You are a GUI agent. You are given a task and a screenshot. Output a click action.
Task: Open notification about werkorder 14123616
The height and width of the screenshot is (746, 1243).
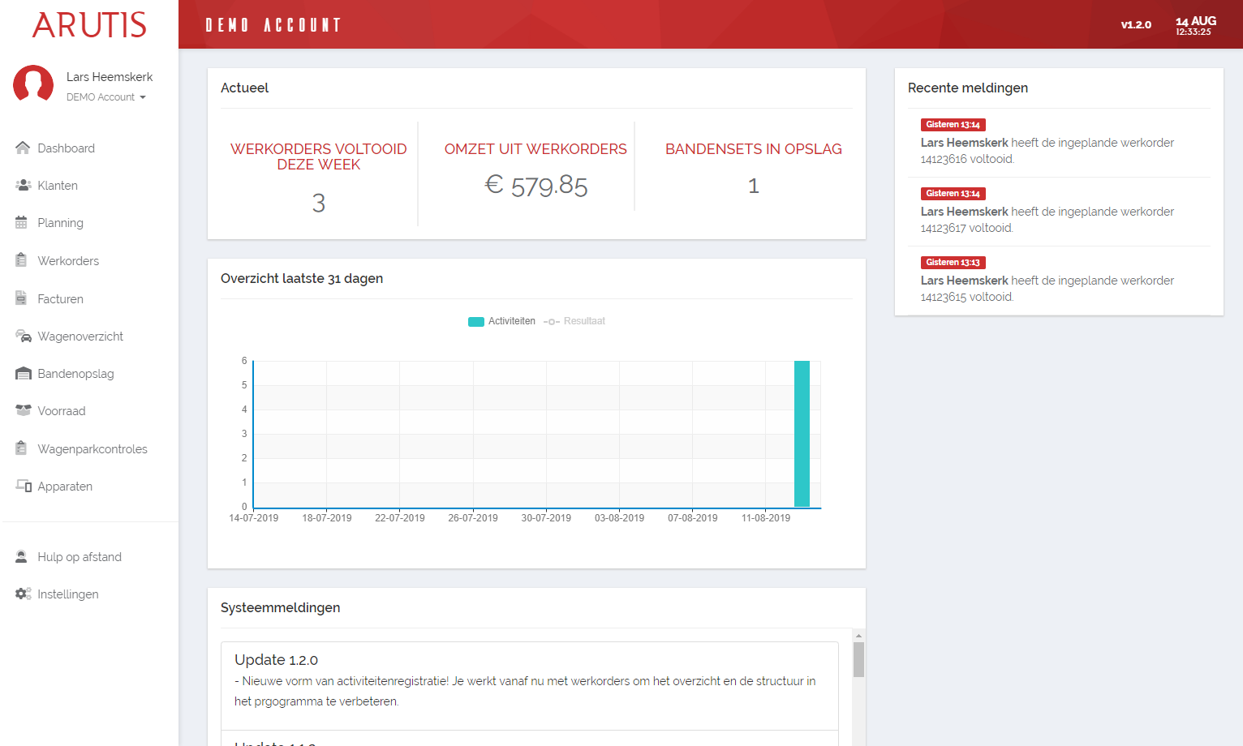click(1059, 143)
